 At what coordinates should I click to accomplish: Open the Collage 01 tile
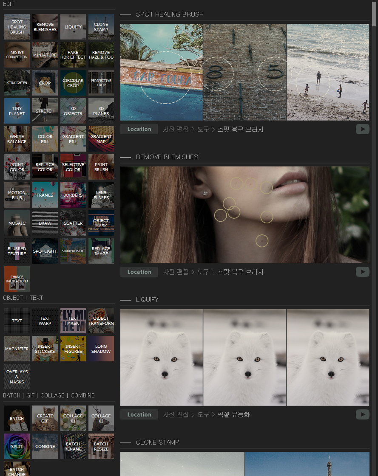(73, 418)
